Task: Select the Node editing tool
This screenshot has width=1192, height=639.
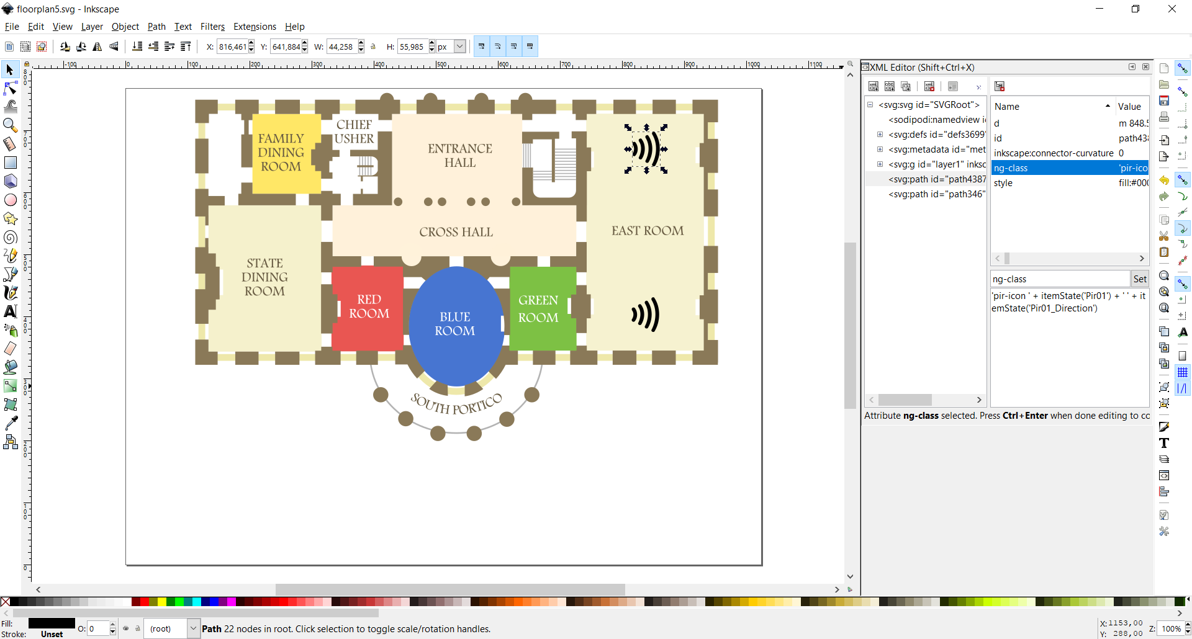Action: click(11, 88)
